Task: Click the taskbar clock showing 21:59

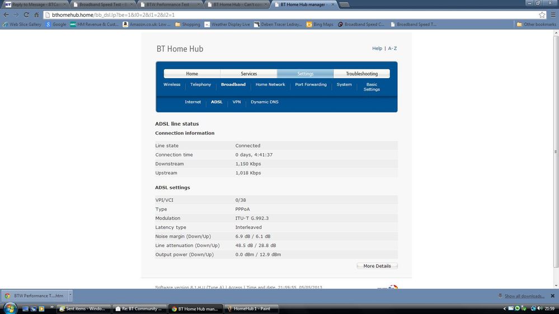Action: click(549, 308)
